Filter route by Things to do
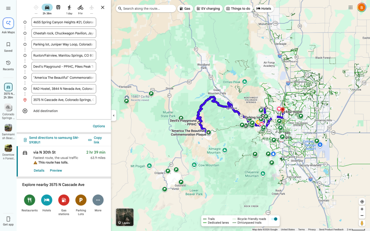370x231 pixels. pos(238,9)
